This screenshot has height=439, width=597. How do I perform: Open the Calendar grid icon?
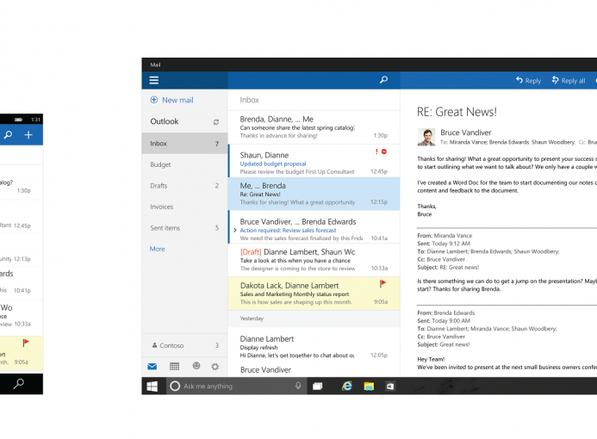tap(174, 367)
